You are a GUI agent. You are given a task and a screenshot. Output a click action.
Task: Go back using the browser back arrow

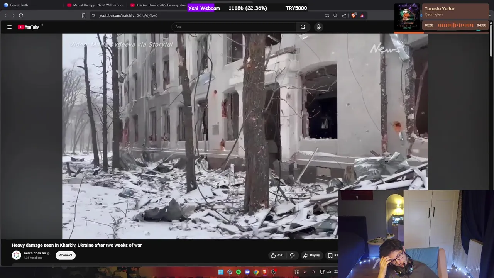5,15
